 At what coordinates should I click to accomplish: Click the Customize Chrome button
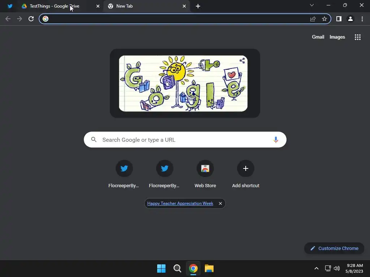(334, 248)
